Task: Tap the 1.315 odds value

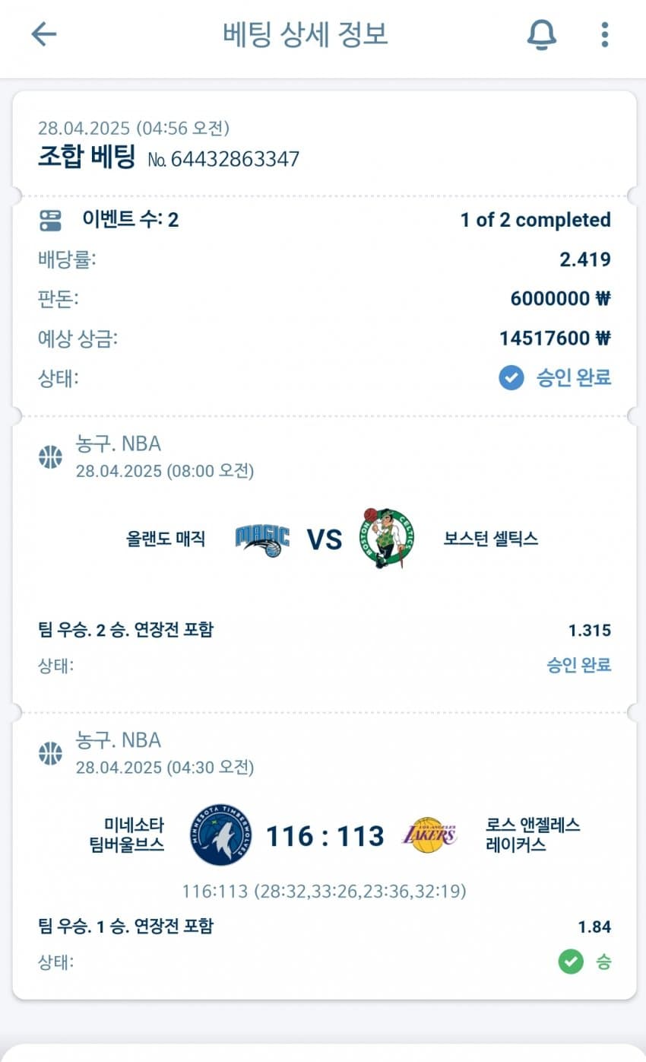Action: [x=589, y=630]
